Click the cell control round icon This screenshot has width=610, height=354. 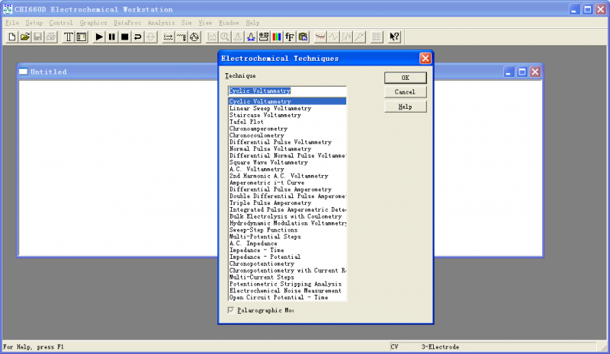tap(194, 37)
